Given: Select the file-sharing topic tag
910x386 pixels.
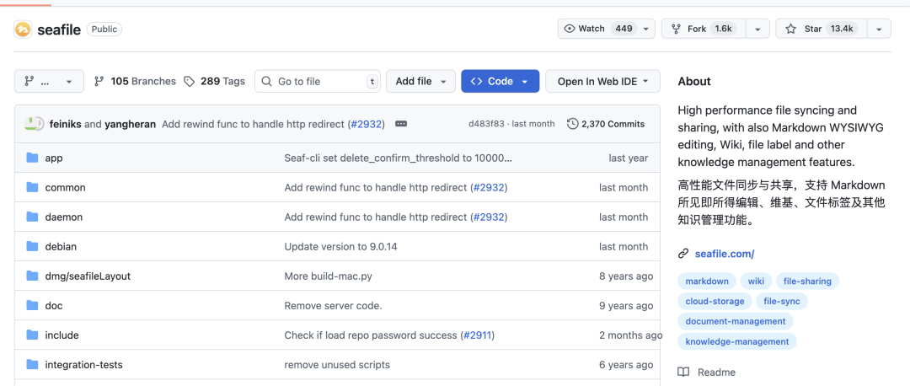Looking at the screenshot, I should (x=807, y=281).
